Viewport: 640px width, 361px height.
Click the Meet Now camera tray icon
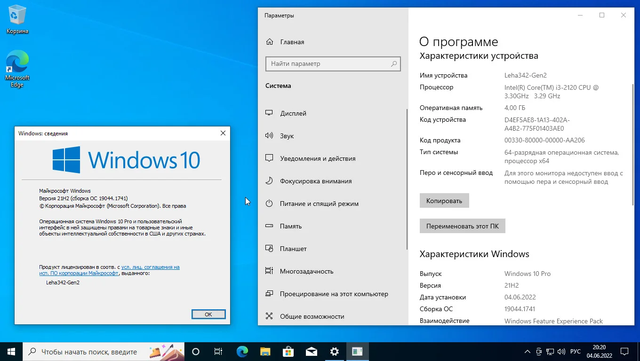(539, 352)
